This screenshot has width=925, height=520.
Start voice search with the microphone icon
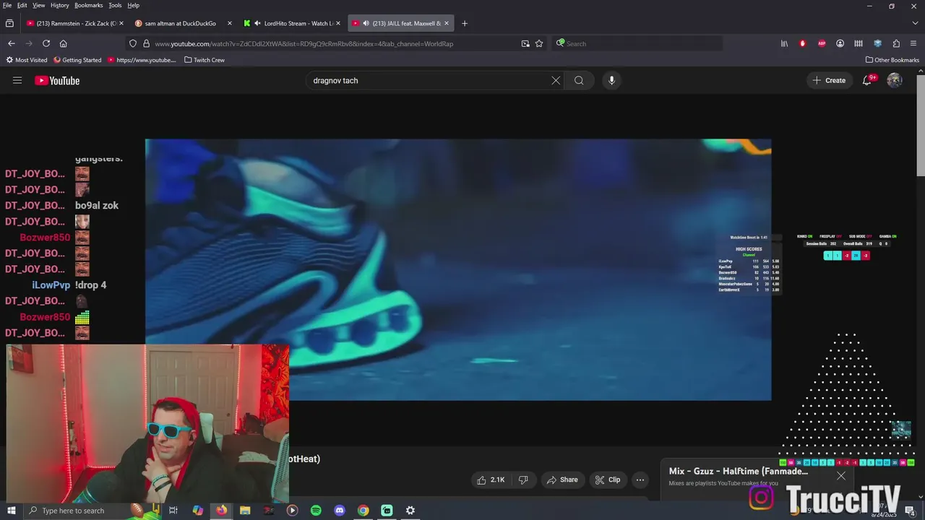[611, 80]
